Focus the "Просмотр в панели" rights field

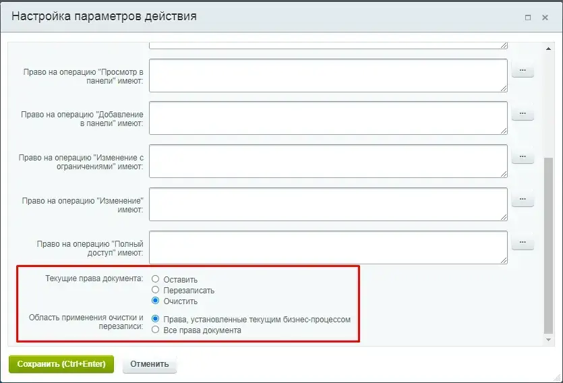[328, 76]
